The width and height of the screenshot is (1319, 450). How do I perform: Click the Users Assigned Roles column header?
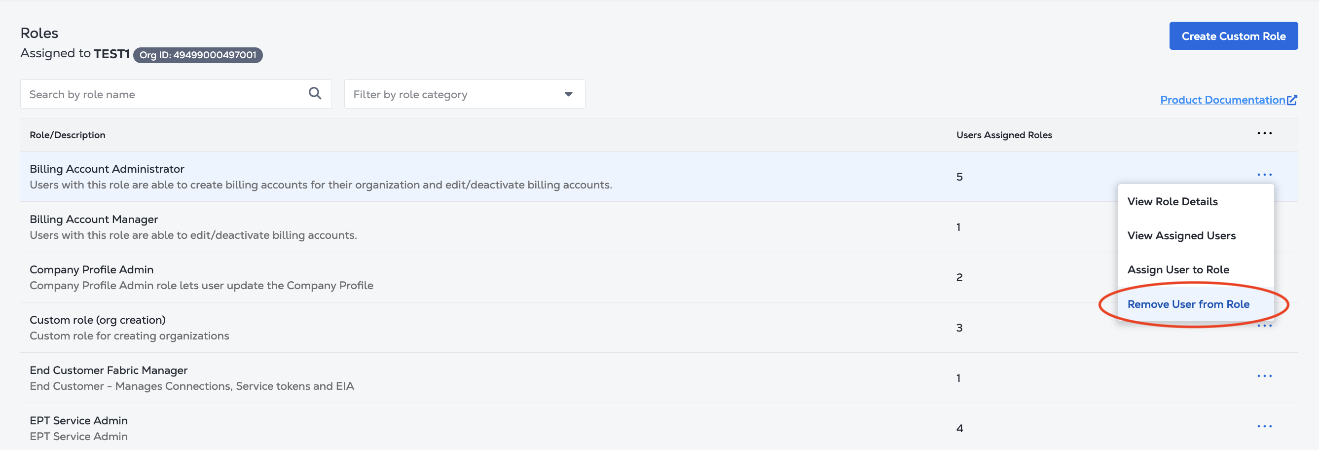click(x=1004, y=135)
